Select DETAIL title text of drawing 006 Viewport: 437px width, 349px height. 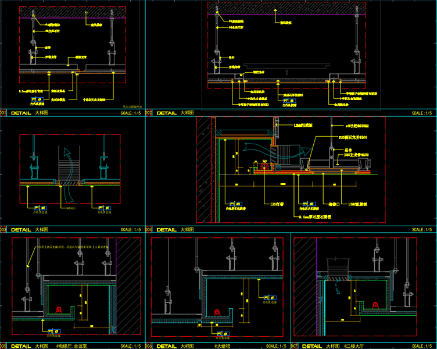167,346
